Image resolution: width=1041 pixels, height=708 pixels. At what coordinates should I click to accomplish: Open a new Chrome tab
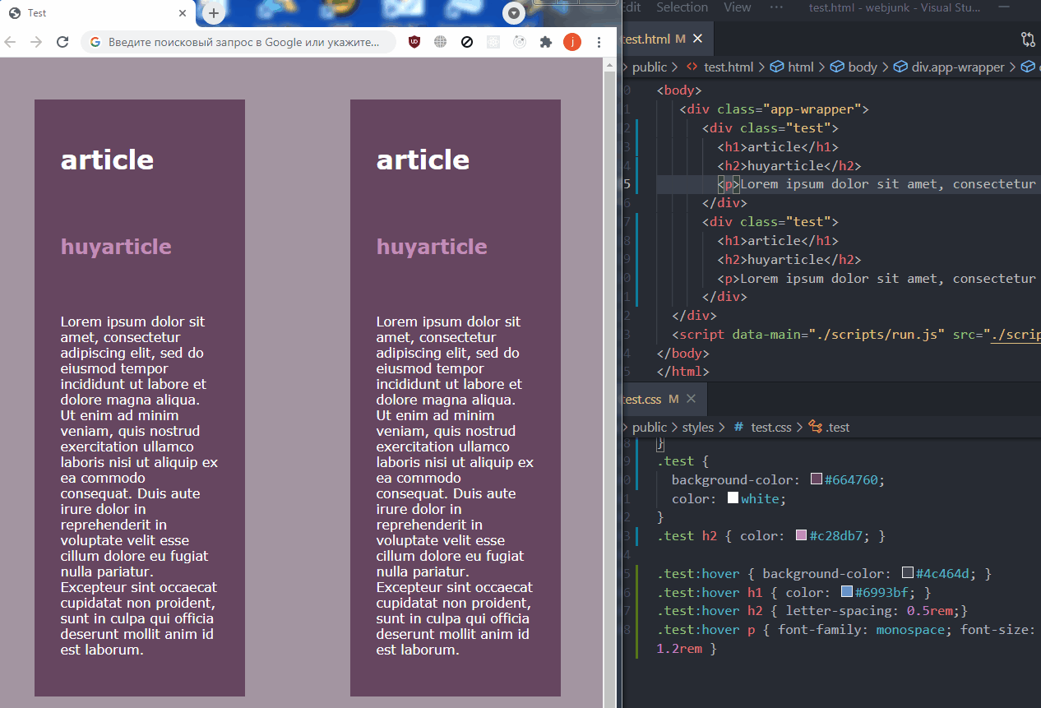[214, 13]
